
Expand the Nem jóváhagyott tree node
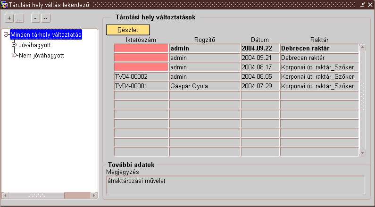pyautogui.click(x=14, y=55)
